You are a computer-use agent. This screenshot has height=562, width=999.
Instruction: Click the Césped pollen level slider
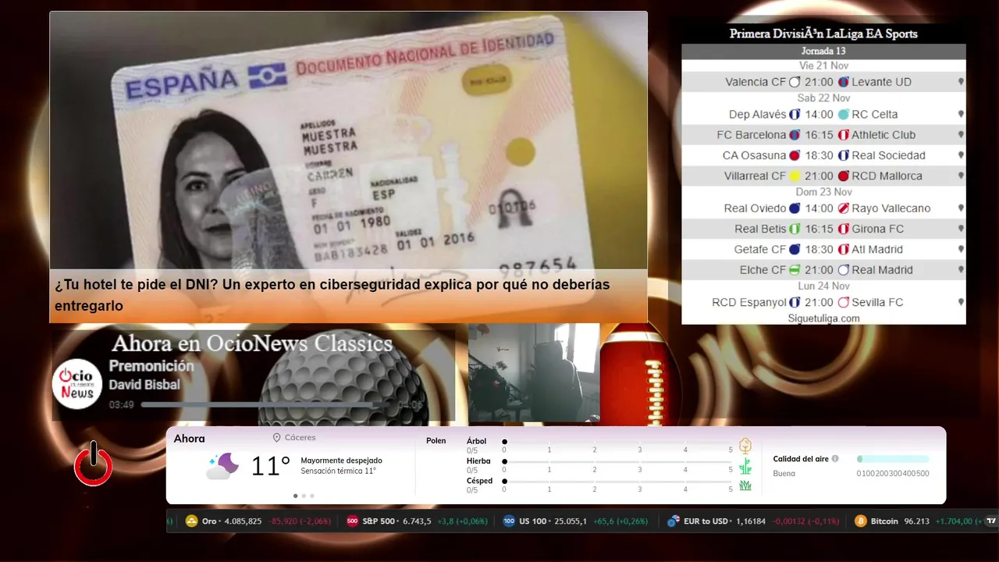(x=618, y=482)
